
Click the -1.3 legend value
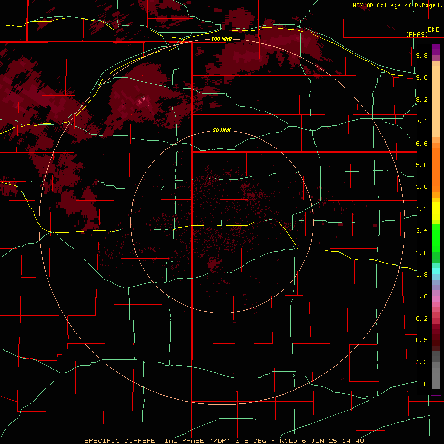pos(420,362)
